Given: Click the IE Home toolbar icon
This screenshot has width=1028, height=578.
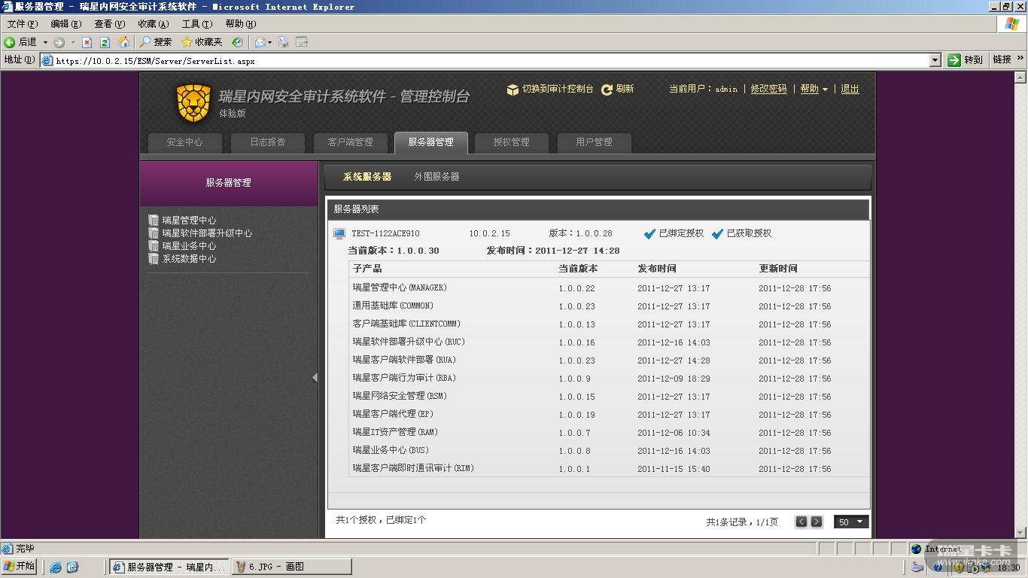Looking at the screenshot, I should coord(123,42).
